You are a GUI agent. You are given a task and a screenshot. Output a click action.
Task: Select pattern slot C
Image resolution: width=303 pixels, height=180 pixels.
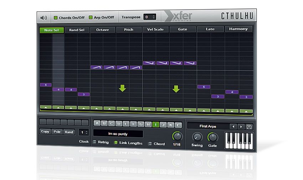pyautogui.click(x=112, y=123)
